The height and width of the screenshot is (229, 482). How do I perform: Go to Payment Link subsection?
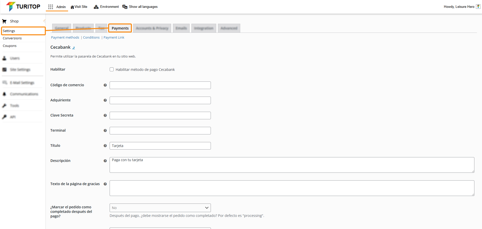[114, 37]
